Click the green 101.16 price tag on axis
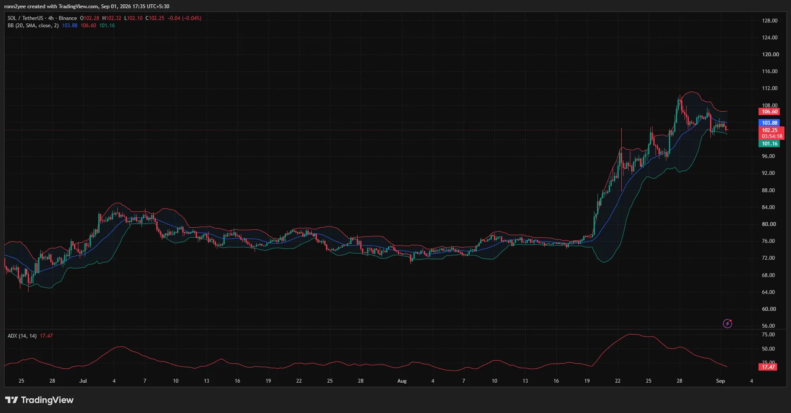 769,144
